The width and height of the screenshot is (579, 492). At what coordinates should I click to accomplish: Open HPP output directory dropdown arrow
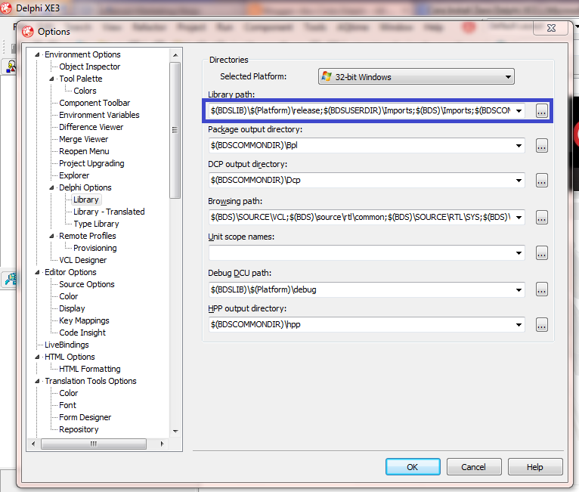pyautogui.click(x=519, y=325)
